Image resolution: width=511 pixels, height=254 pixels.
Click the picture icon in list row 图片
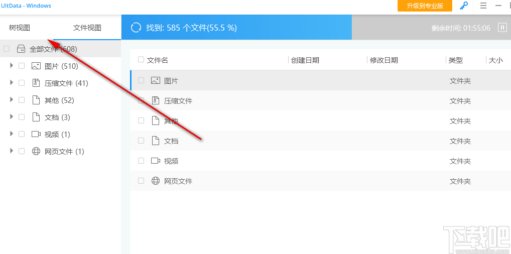tap(156, 80)
